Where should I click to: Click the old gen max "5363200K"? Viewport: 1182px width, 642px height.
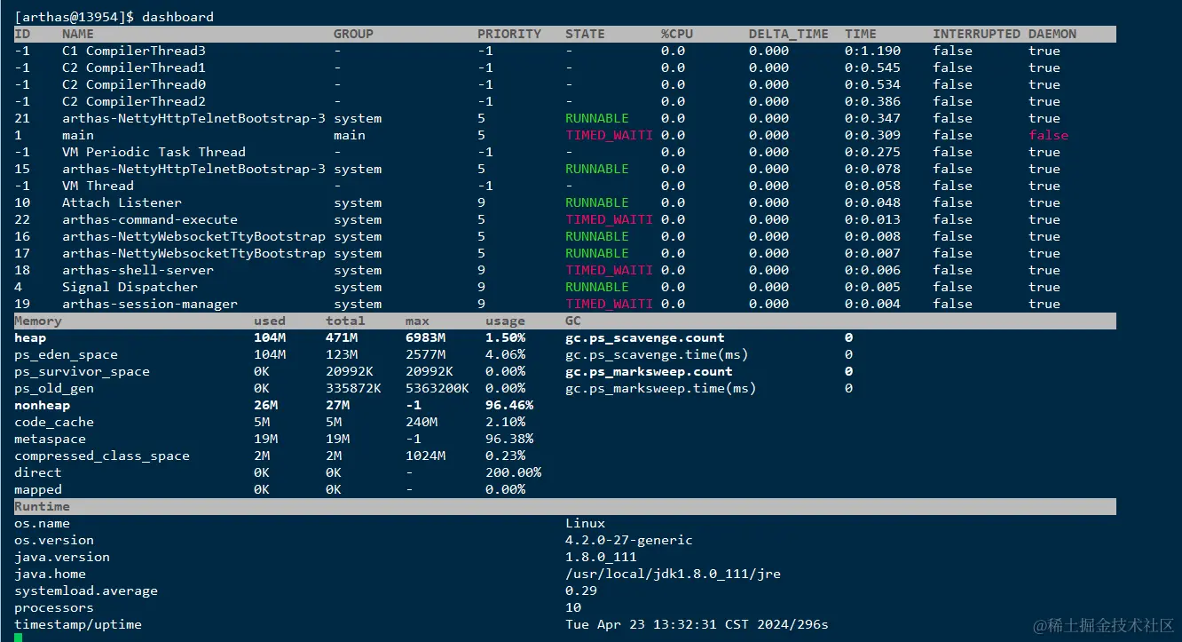point(437,388)
